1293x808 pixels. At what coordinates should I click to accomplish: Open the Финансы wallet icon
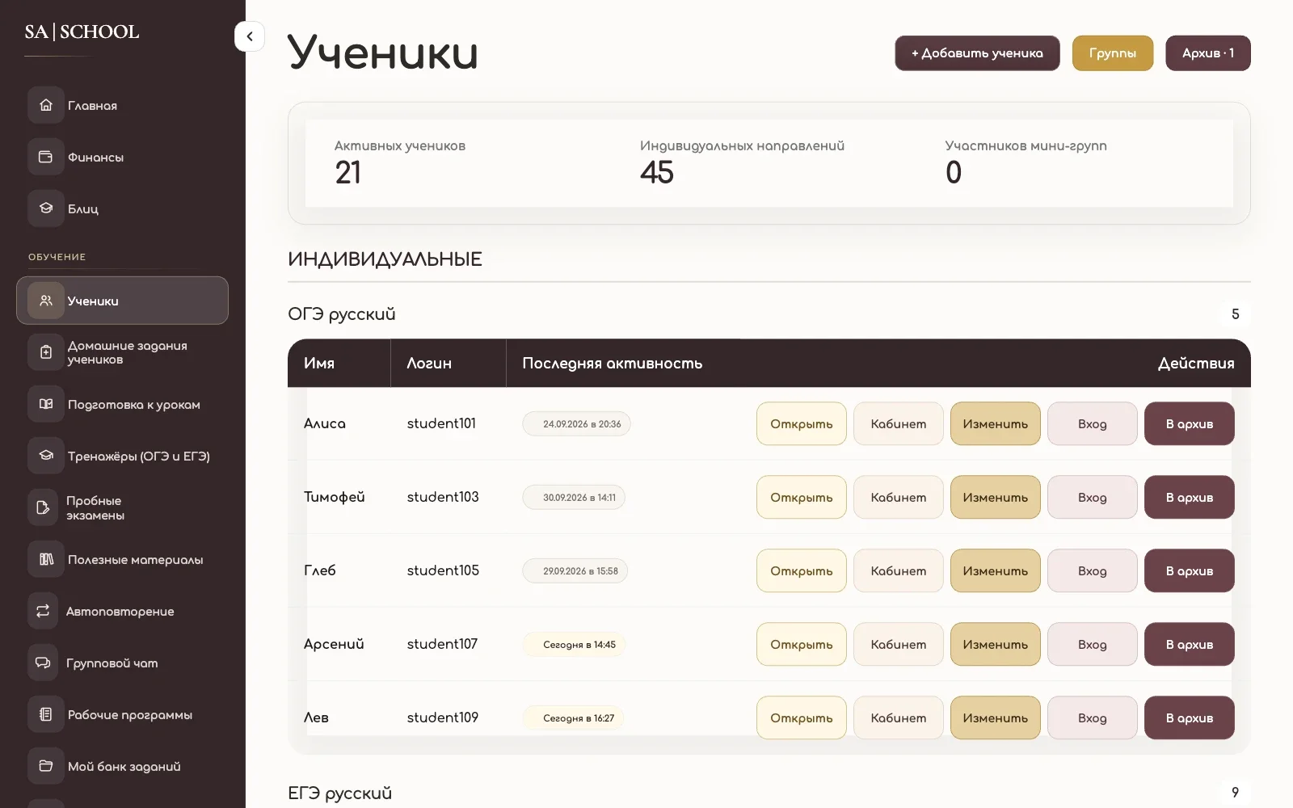pyautogui.click(x=46, y=157)
